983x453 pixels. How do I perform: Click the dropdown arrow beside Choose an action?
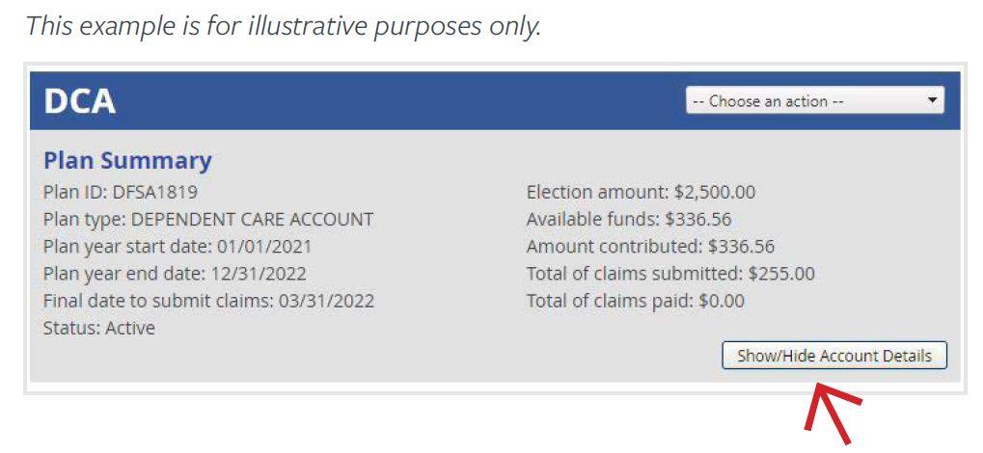click(932, 99)
